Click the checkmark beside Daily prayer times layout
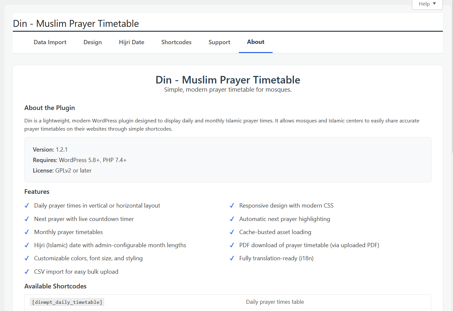The height and width of the screenshot is (311, 453). click(27, 206)
